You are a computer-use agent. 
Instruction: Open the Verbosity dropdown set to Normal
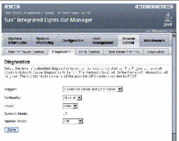[72, 98]
